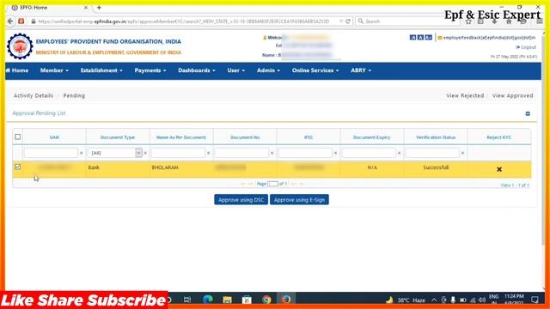Reject KYC for BHOLARAM with the X icon
Viewport: 550px width, 309px height.
[499, 170]
